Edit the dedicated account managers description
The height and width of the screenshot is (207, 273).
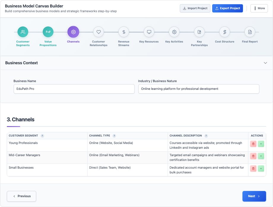tap(208, 170)
